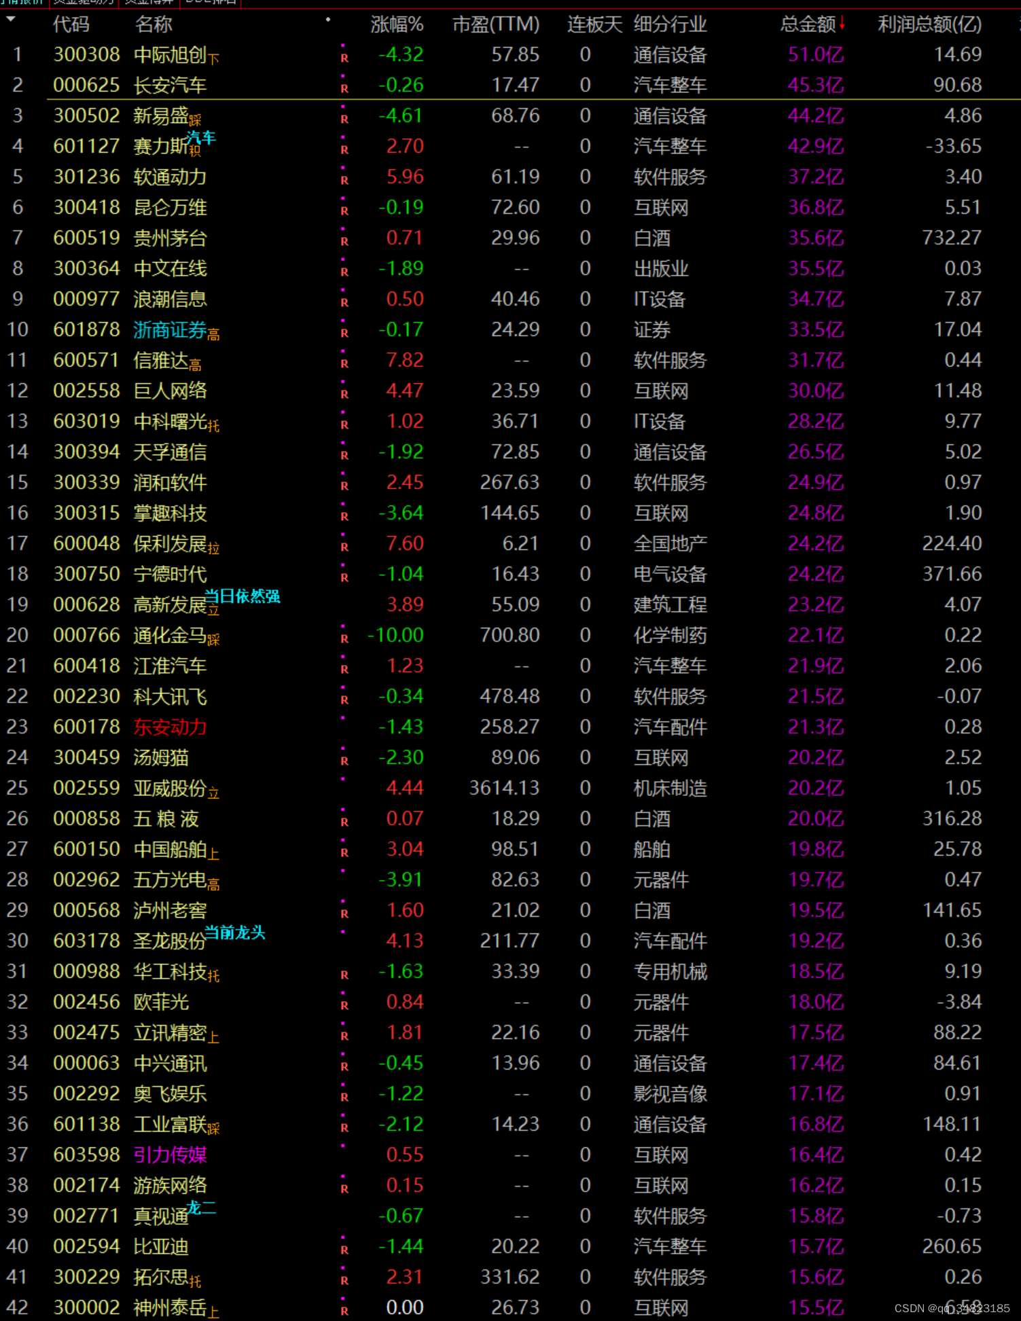1021x1321 pixels.
Task: Click the 当前龙头 note on 圣龙股份
Action: point(235,933)
